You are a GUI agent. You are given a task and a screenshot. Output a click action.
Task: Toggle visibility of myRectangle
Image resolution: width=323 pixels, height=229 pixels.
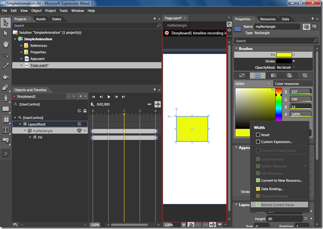tap(79, 130)
